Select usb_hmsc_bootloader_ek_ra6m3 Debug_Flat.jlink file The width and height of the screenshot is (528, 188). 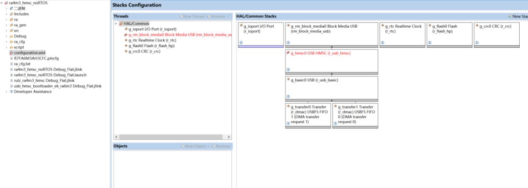[58, 86]
